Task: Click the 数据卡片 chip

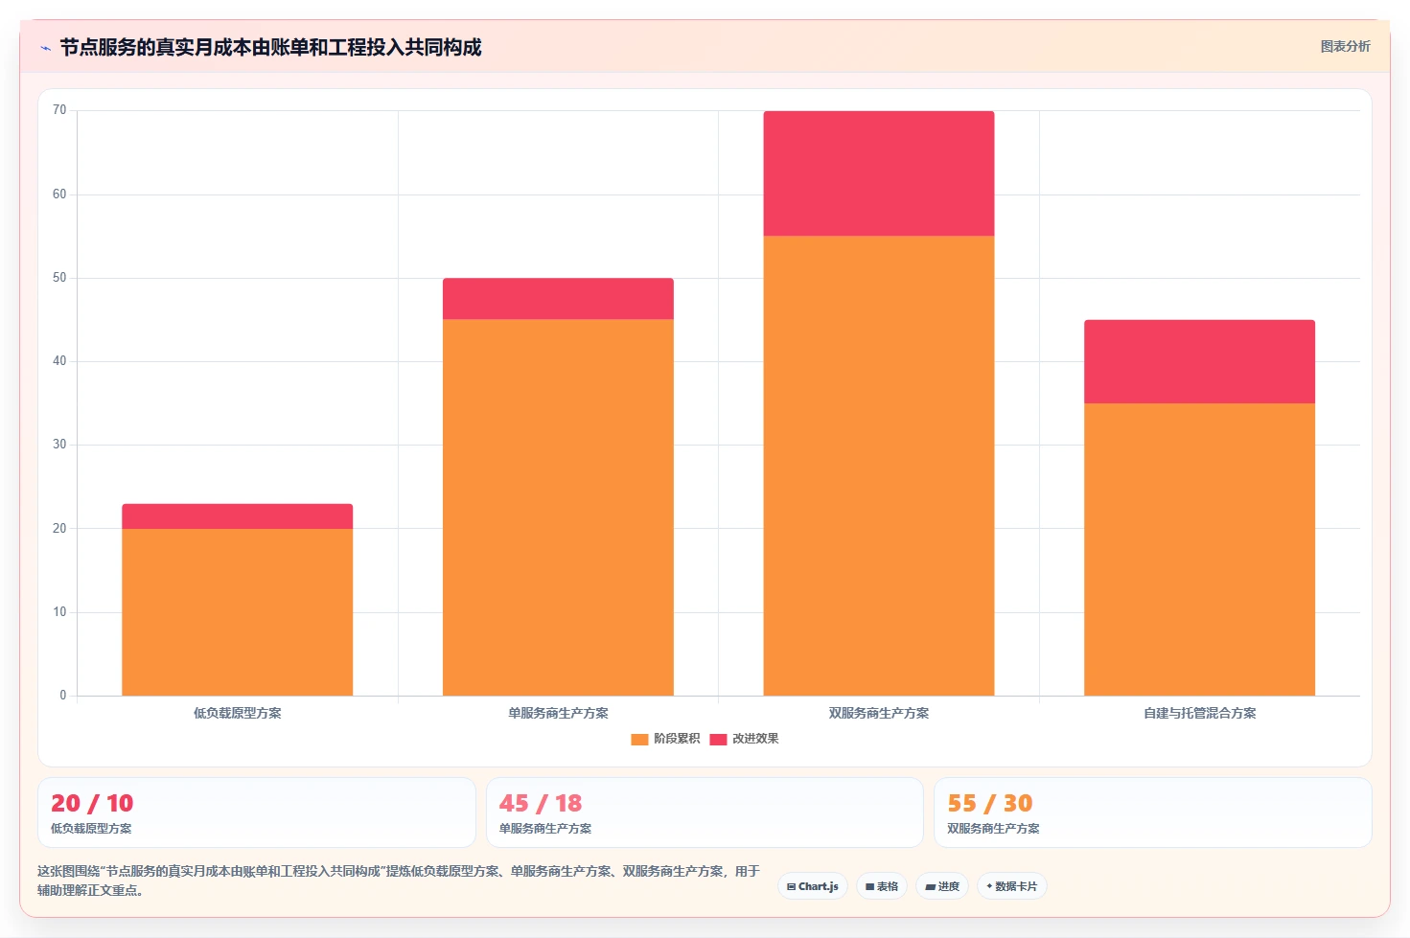Action: (1012, 886)
